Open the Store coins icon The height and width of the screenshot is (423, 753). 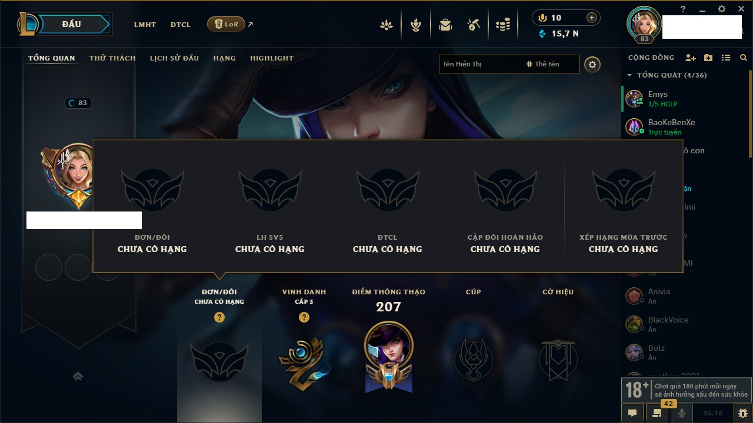[502, 25]
